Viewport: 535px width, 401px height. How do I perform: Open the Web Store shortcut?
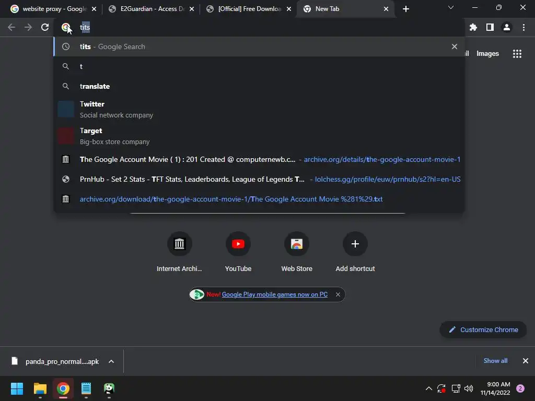pos(297,252)
